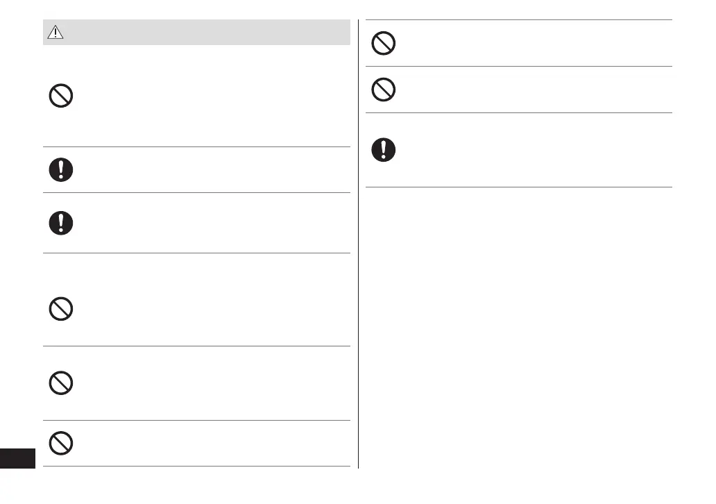Click the bottom prohibition icon in the left column
The height and width of the screenshot is (504, 716).
point(61,443)
